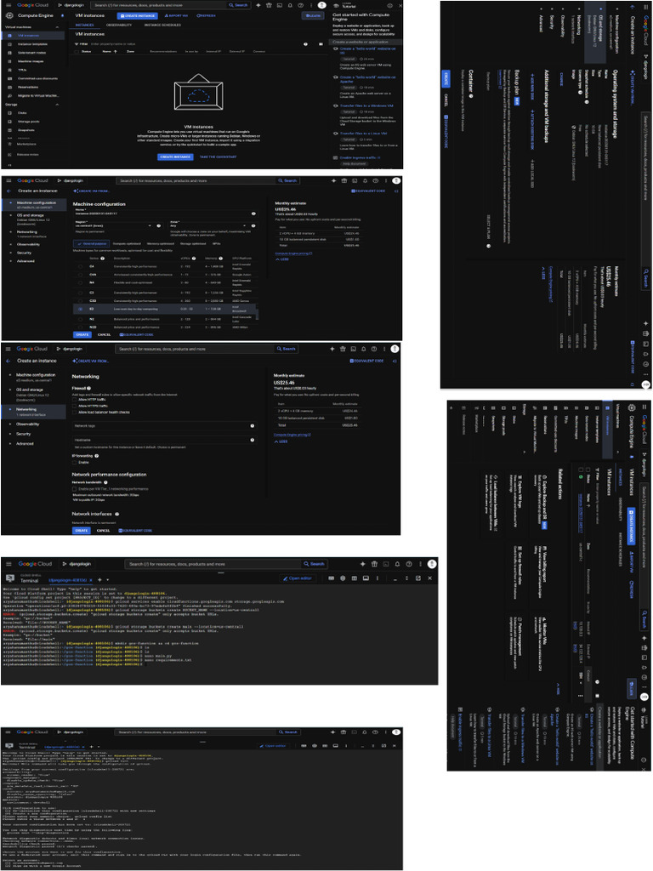The height and width of the screenshot is (871, 653).
Task: Click Open editor in gcloud buckets terminal
Action: pos(297,578)
